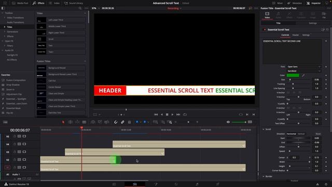The image size is (332, 187).
Task: Click the Stop button
Action: click(x=167, y=114)
